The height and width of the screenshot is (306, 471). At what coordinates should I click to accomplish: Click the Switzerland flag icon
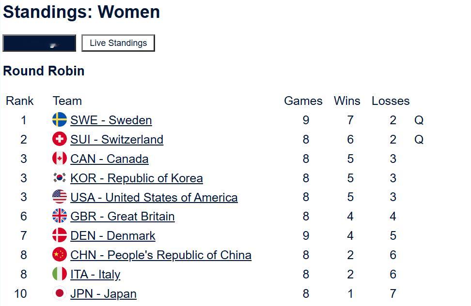point(60,139)
